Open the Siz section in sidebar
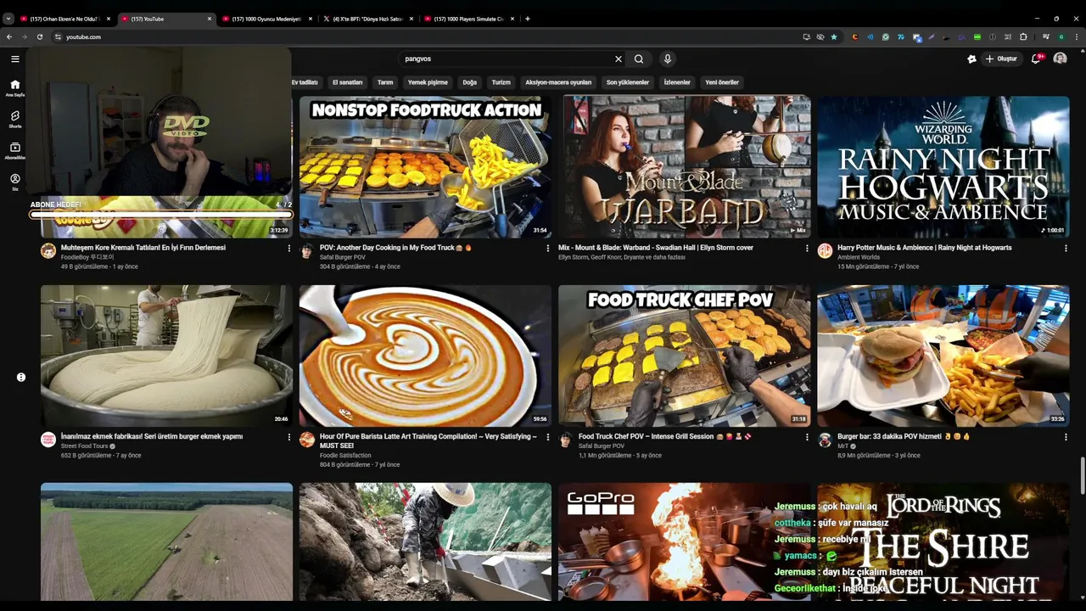This screenshot has height=611, width=1086. point(15,182)
